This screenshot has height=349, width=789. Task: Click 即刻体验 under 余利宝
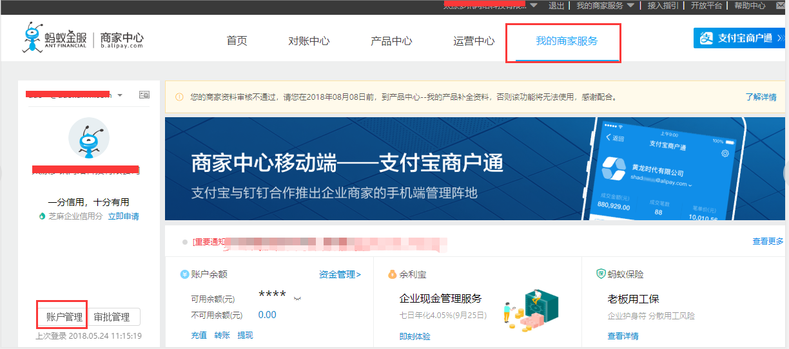pos(415,336)
